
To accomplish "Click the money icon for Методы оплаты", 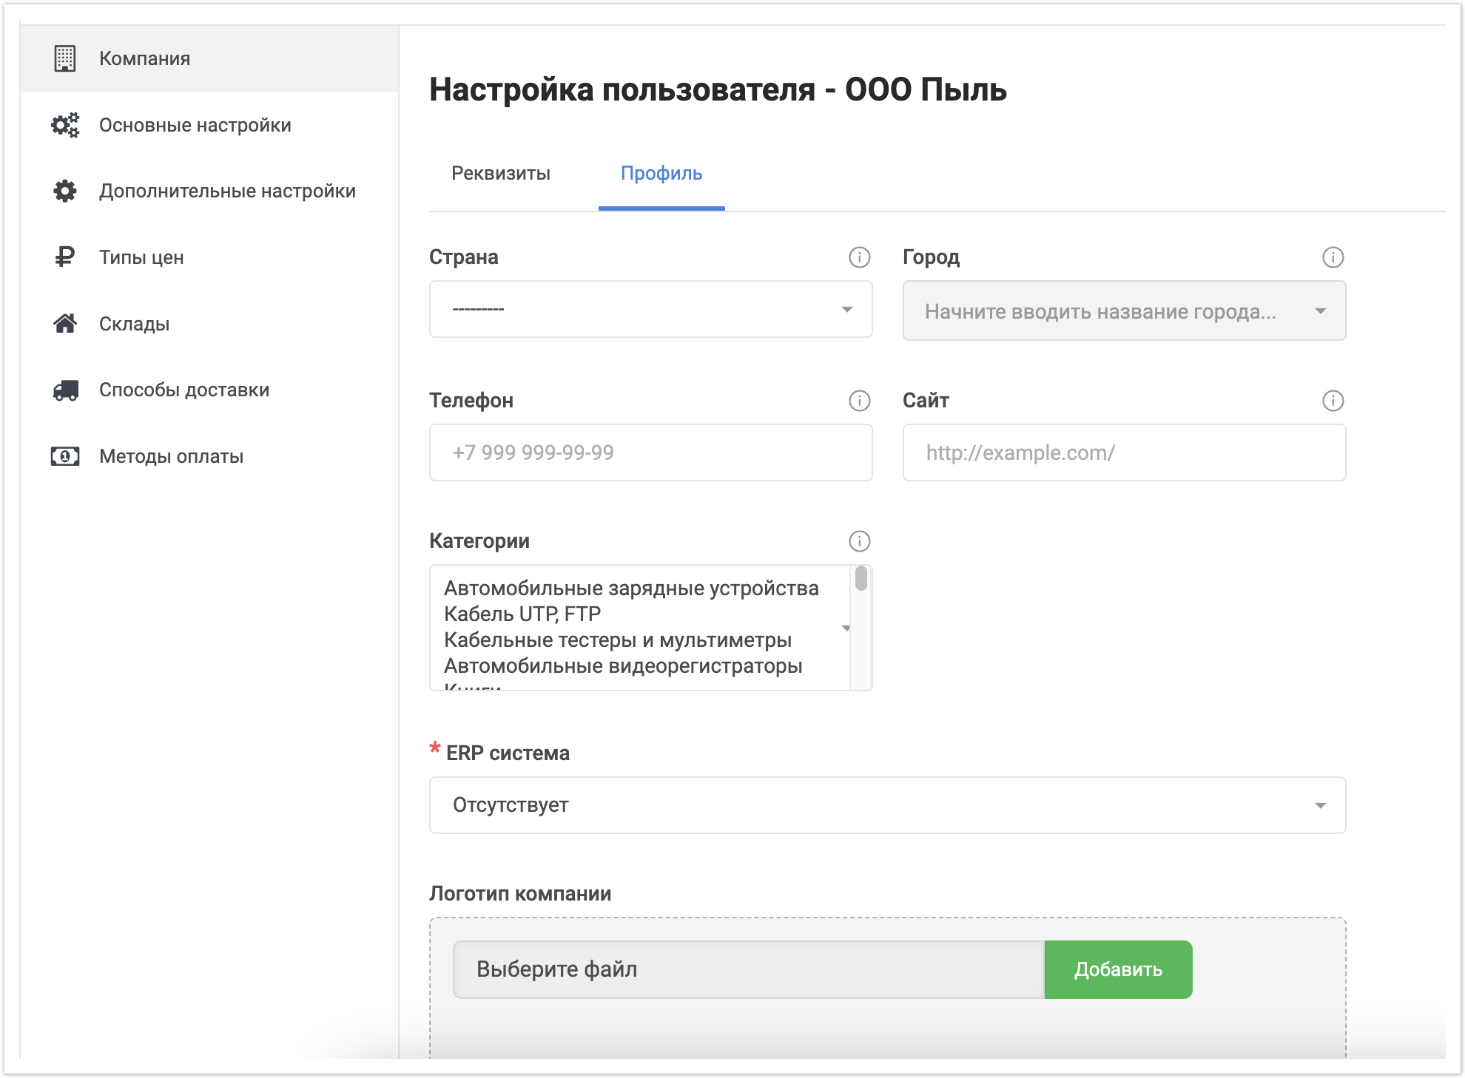I will 65,456.
